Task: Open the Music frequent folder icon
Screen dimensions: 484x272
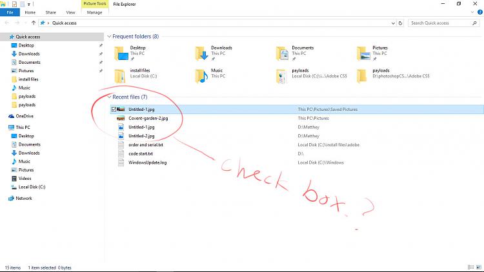Action: click(202, 76)
